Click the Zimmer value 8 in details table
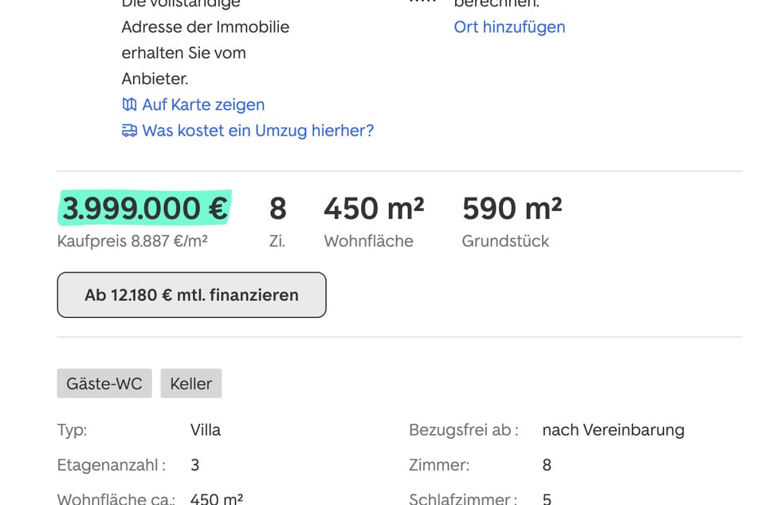 [x=546, y=465]
